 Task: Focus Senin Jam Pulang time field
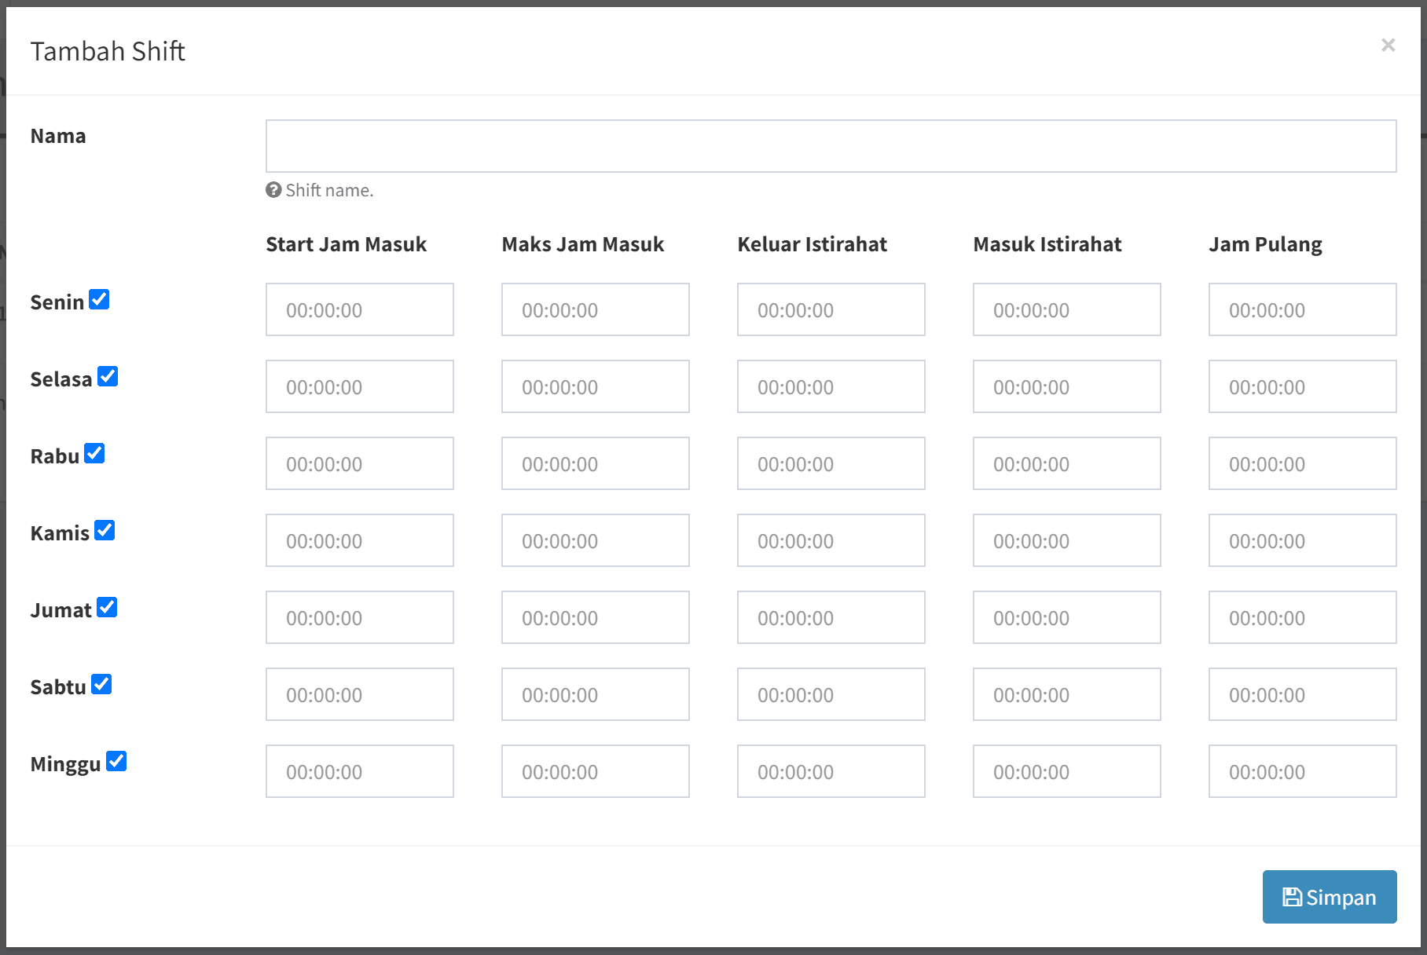(1302, 309)
